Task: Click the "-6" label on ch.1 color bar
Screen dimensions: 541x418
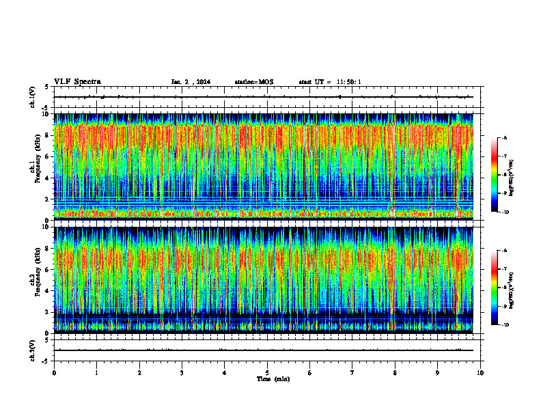Action: [504, 137]
